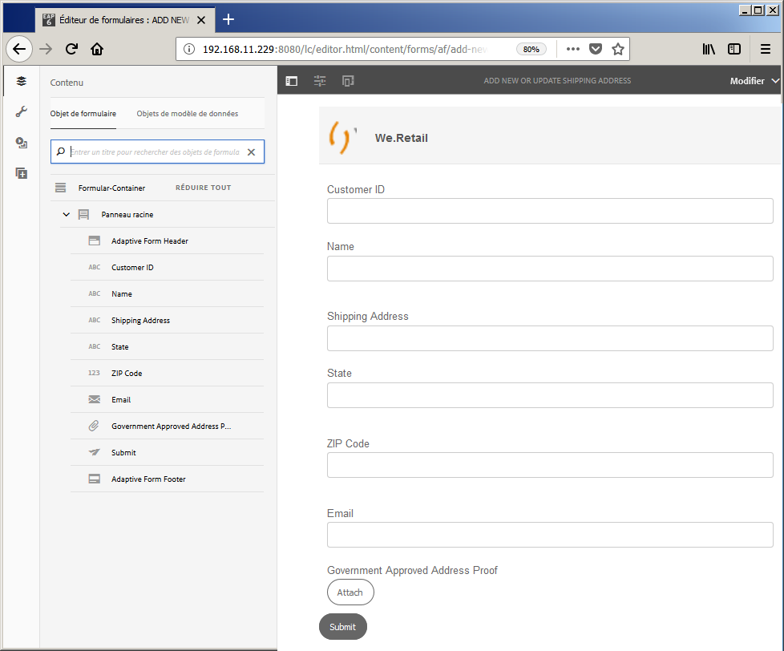The image size is (784, 651).
Task: Save page to Pocket
Action: tap(596, 49)
